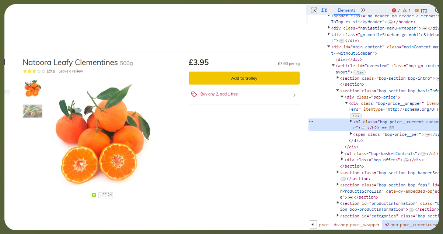Click the Add to trolley button

point(244,78)
